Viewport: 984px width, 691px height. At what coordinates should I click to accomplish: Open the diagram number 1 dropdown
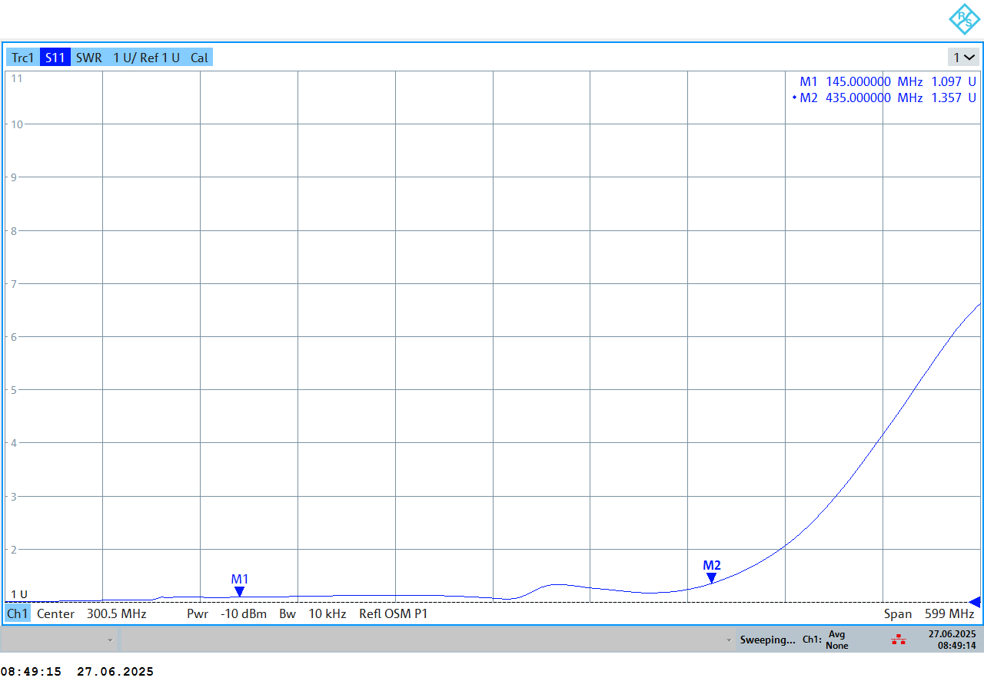(x=964, y=58)
